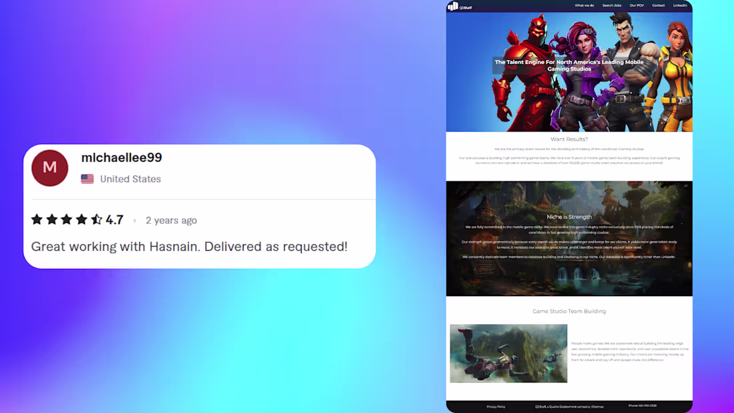The width and height of the screenshot is (734, 413).
Task: Open the LinkedIn link in navigation
Action: coord(681,5)
